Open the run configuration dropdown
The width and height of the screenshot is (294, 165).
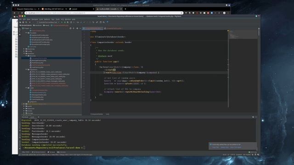(48, 22)
